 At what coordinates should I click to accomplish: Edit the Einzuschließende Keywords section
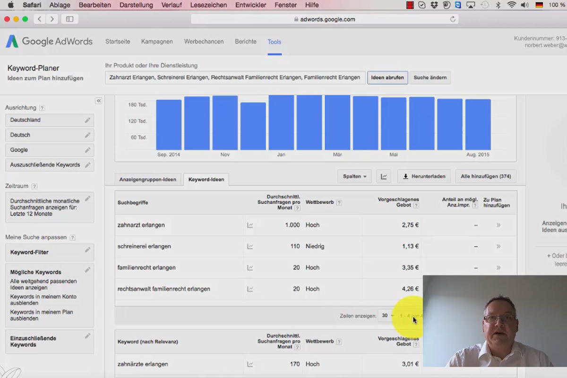coord(87,336)
